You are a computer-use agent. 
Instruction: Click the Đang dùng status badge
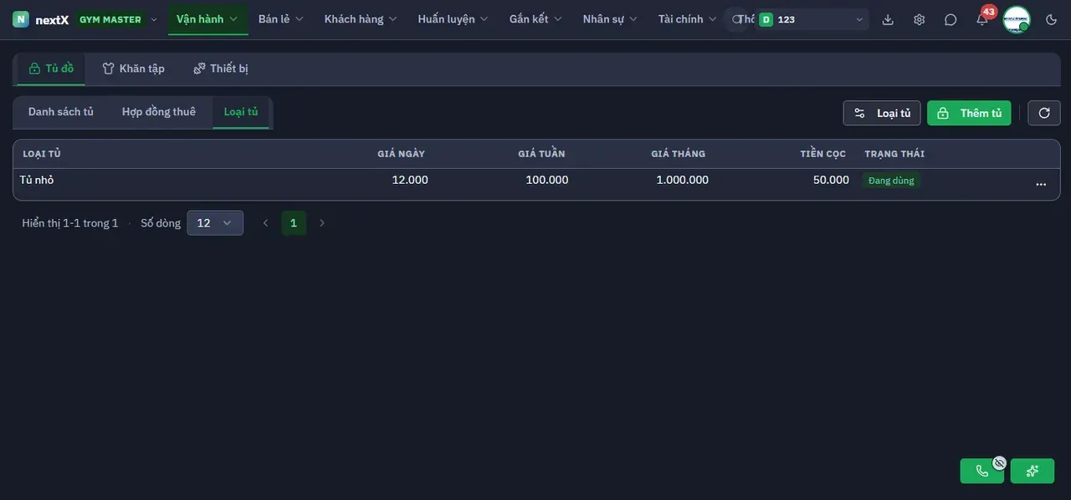click(891, 181)
